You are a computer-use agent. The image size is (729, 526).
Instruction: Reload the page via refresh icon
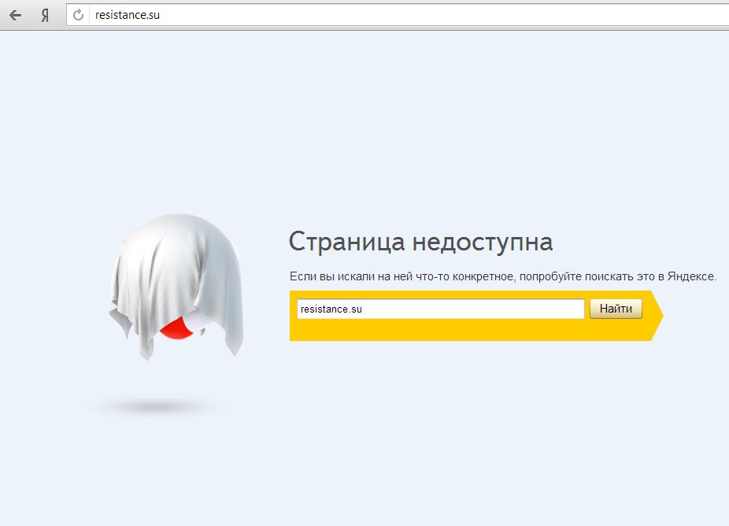click(x=78, y=15)
